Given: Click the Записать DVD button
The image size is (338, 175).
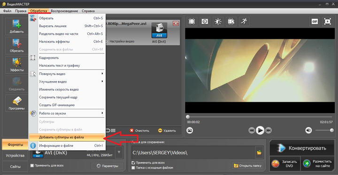Looking at the screenshot, I should pos(285,164).
